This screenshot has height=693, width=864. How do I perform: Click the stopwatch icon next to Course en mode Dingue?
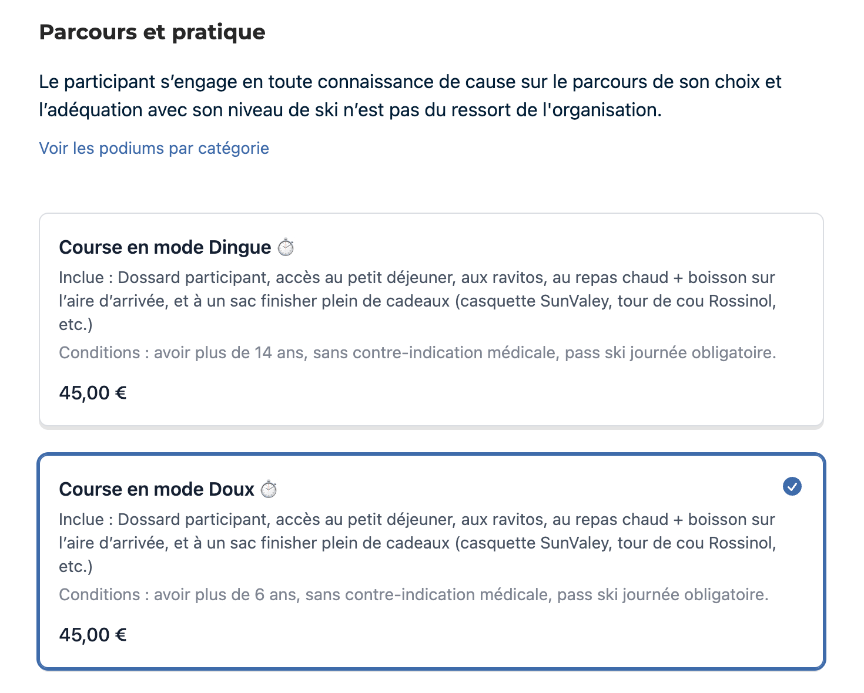(x=286, y=247)
